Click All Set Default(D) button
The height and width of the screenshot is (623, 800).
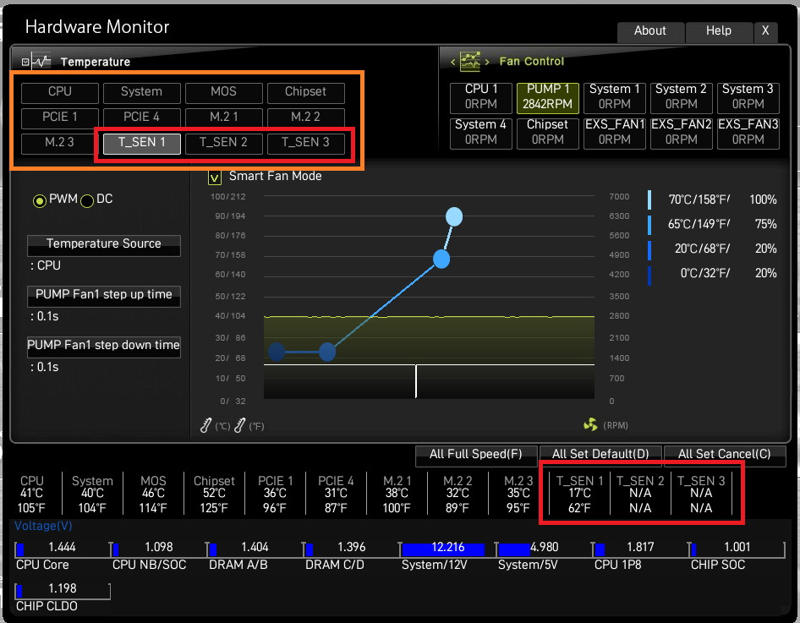tap(600, 455)
